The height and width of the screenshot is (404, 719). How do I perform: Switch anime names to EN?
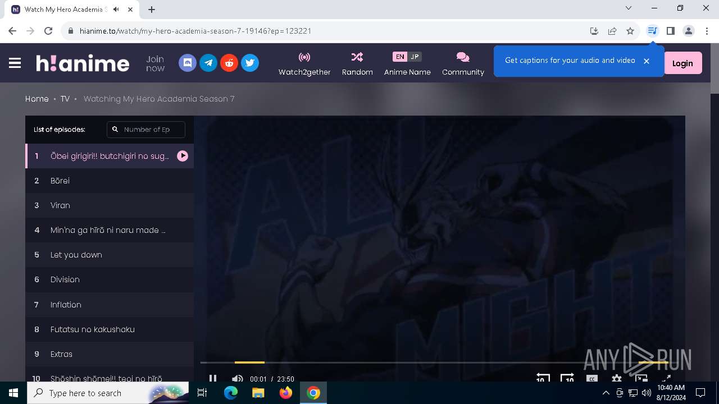pyautogui.click(x=399, y=57)
